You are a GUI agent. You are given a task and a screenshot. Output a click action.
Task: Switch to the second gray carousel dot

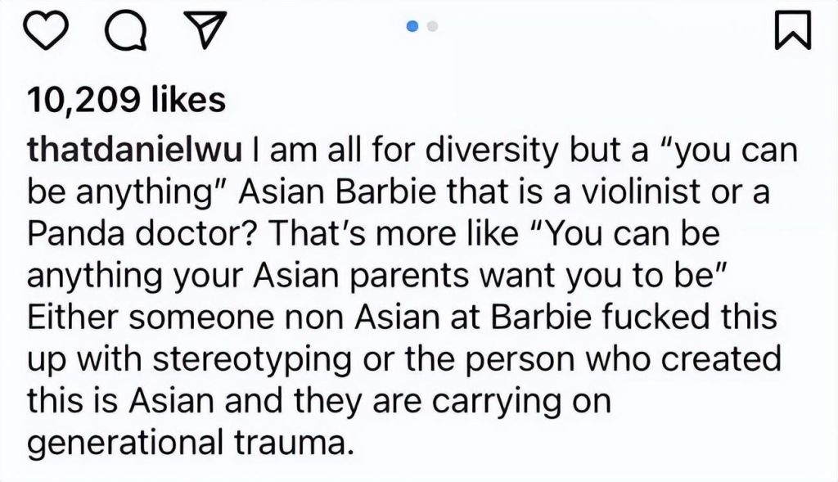click(x=433, y=25)
